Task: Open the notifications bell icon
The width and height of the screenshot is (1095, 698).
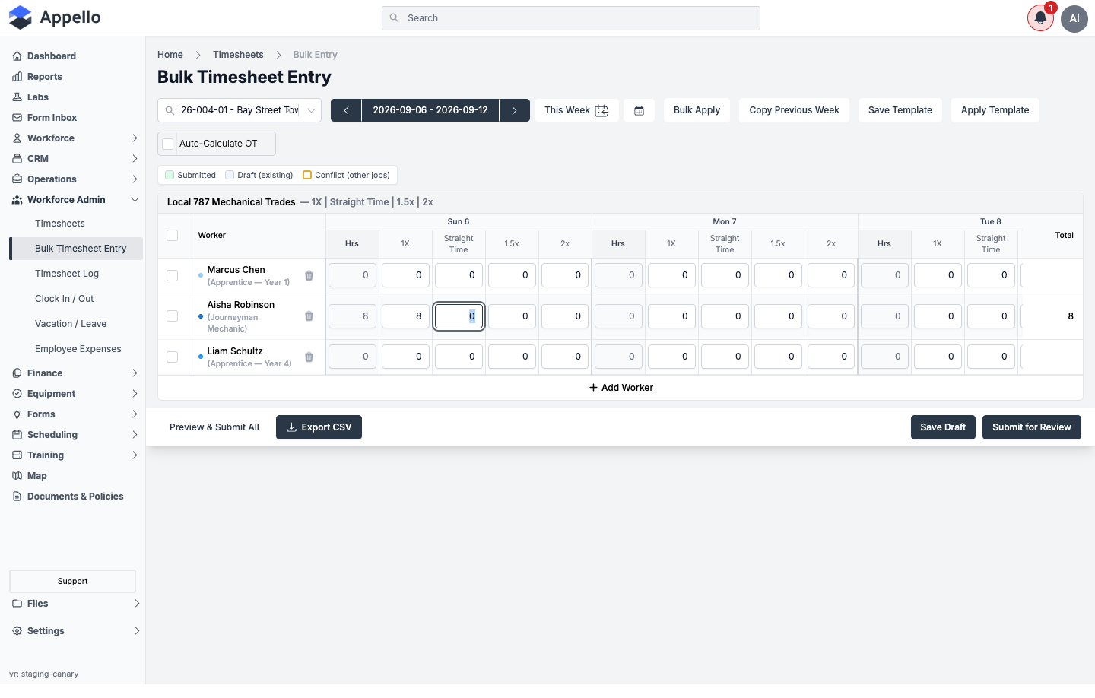Action: pos(1040,18)
